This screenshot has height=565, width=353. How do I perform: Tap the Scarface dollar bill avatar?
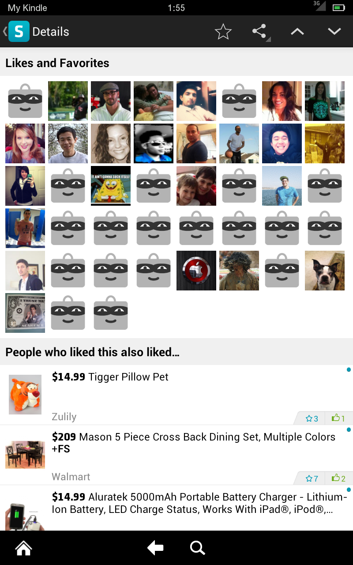pyautogui.click(x=25, y=313)
